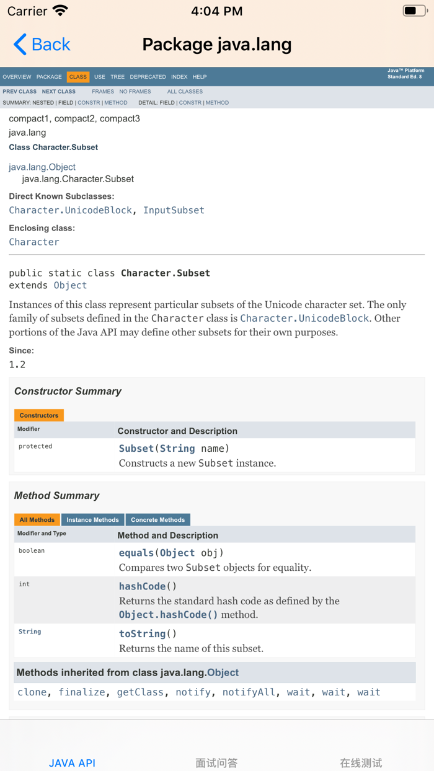Open the enclosing class Character link
This screenshot has width=434, height=771.
coord(34,242)
